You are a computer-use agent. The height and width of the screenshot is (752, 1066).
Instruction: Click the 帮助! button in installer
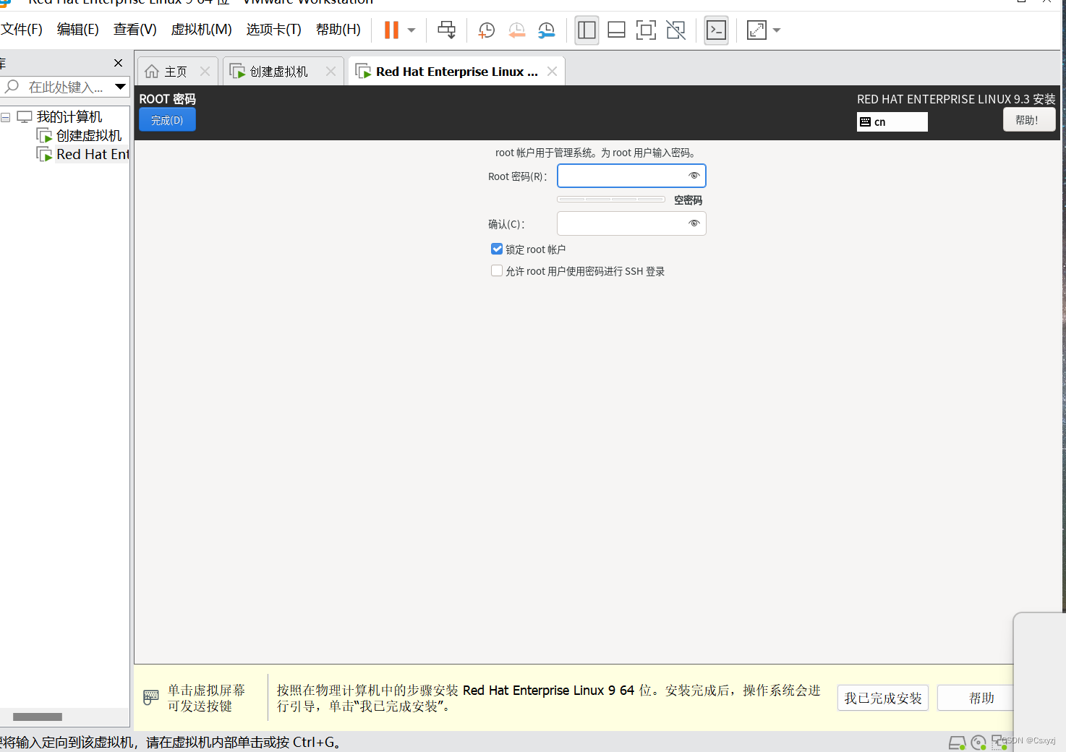[1028, 120]
